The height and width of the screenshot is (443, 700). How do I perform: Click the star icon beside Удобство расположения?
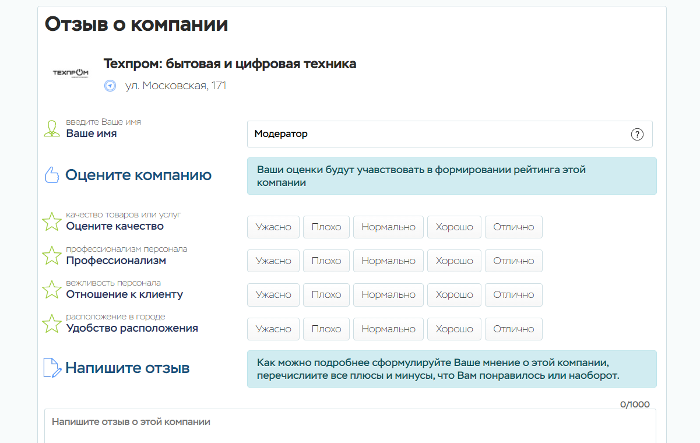(52, 324)
